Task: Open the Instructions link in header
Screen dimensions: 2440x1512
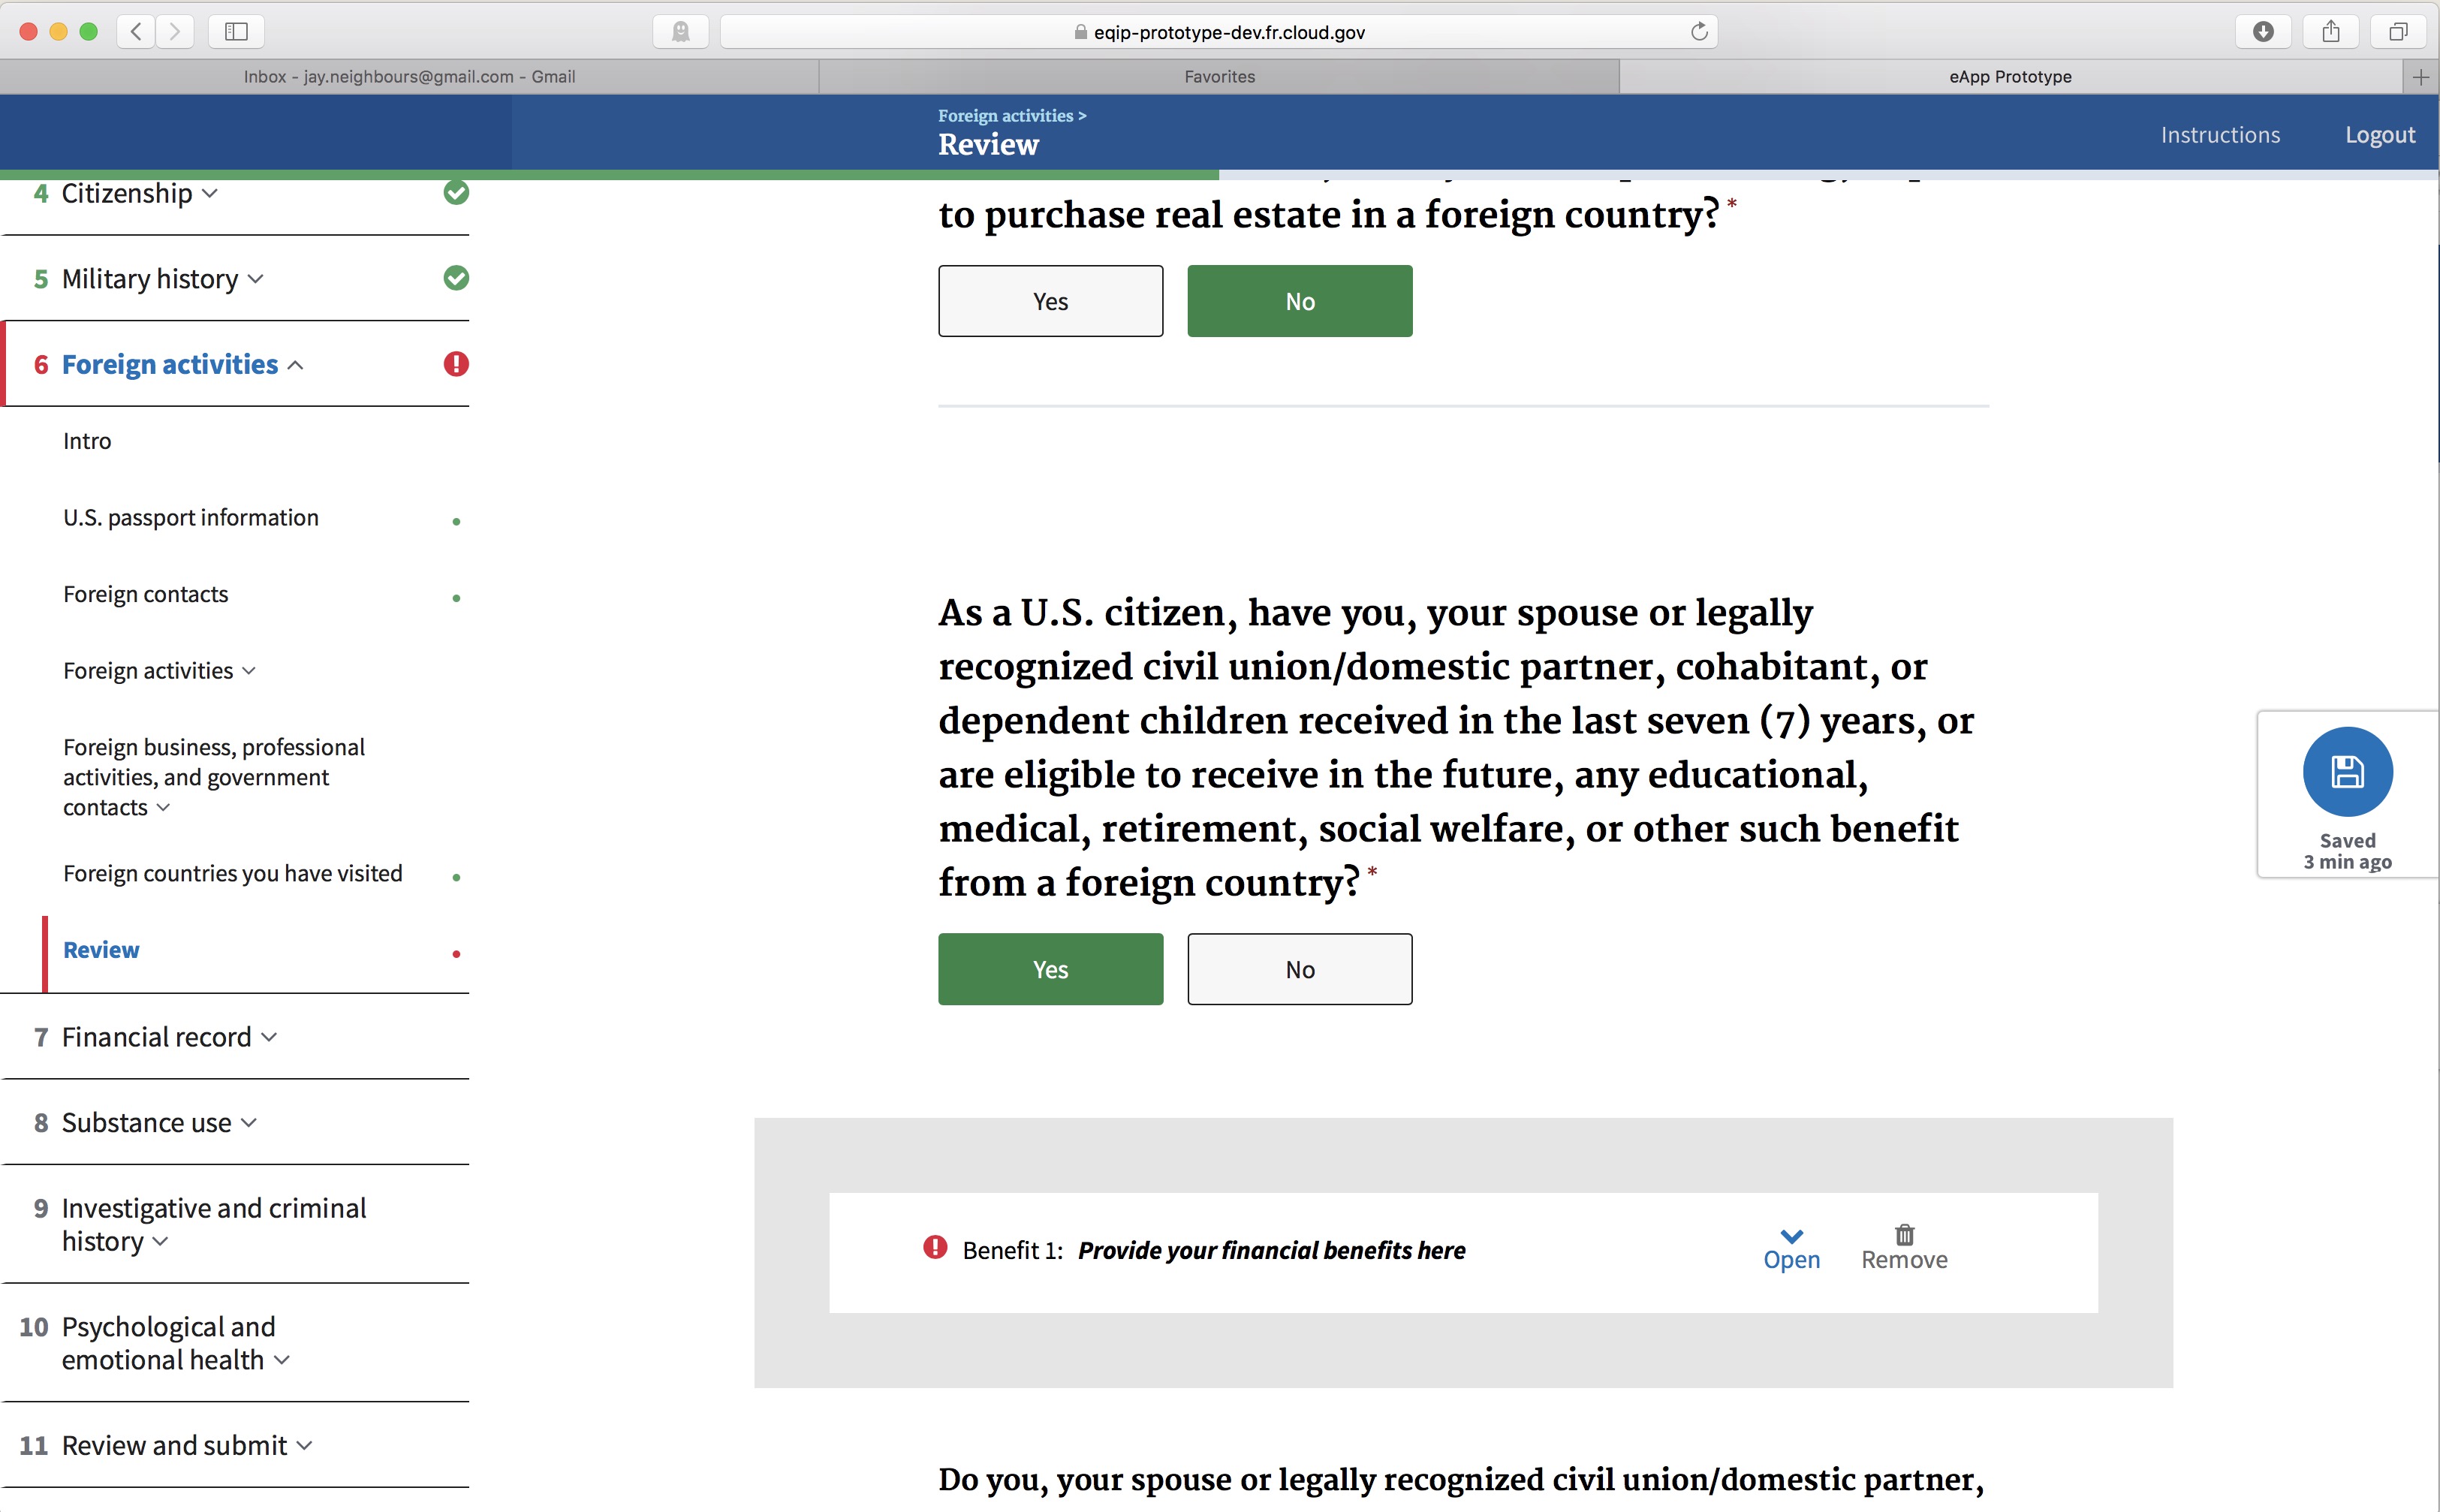Action: [x=2219, y=135]
